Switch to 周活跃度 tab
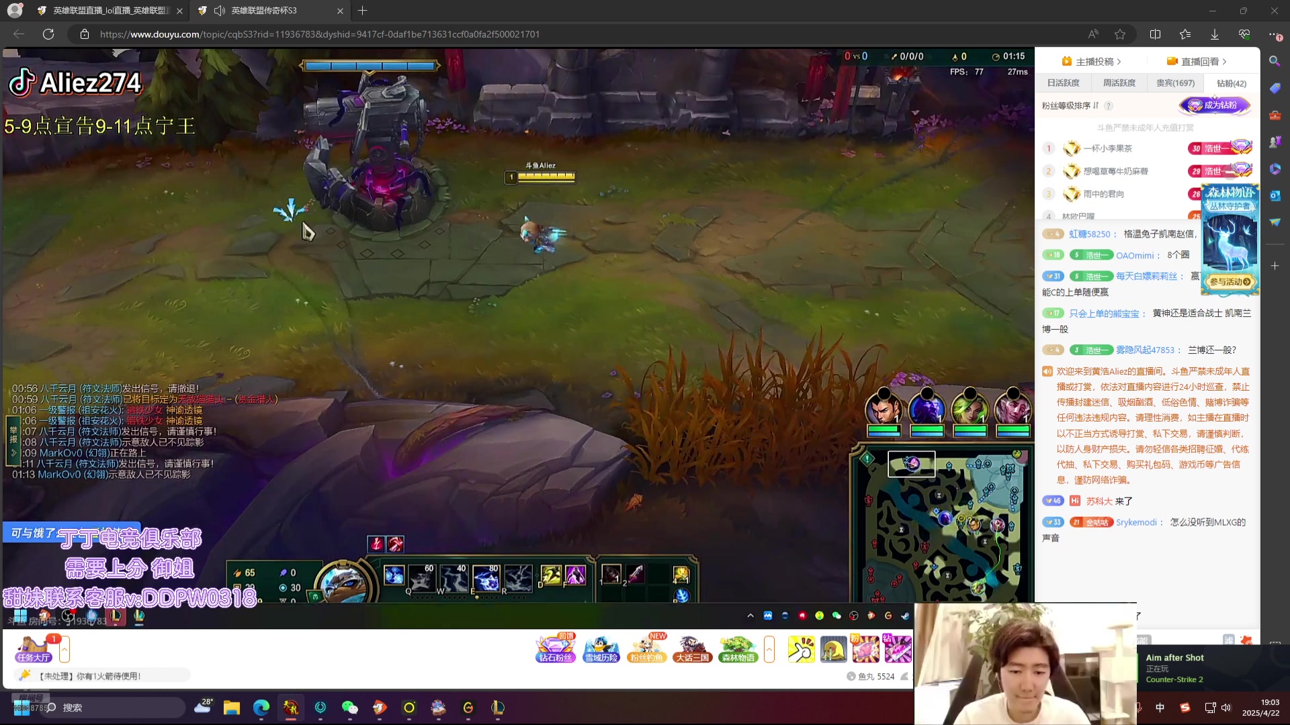Image resolution: width=1290 pixels, height=725 pixels. [1119, 83]
